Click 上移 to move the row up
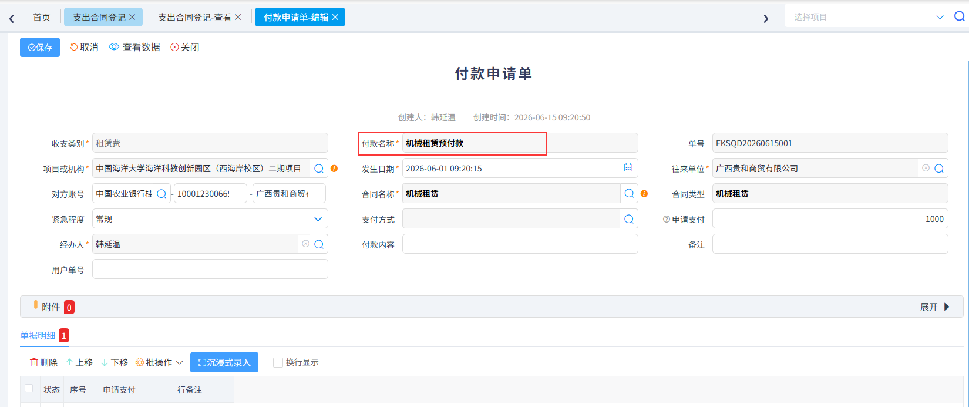Viewport: 969px width, 407px height. (79, 362)
